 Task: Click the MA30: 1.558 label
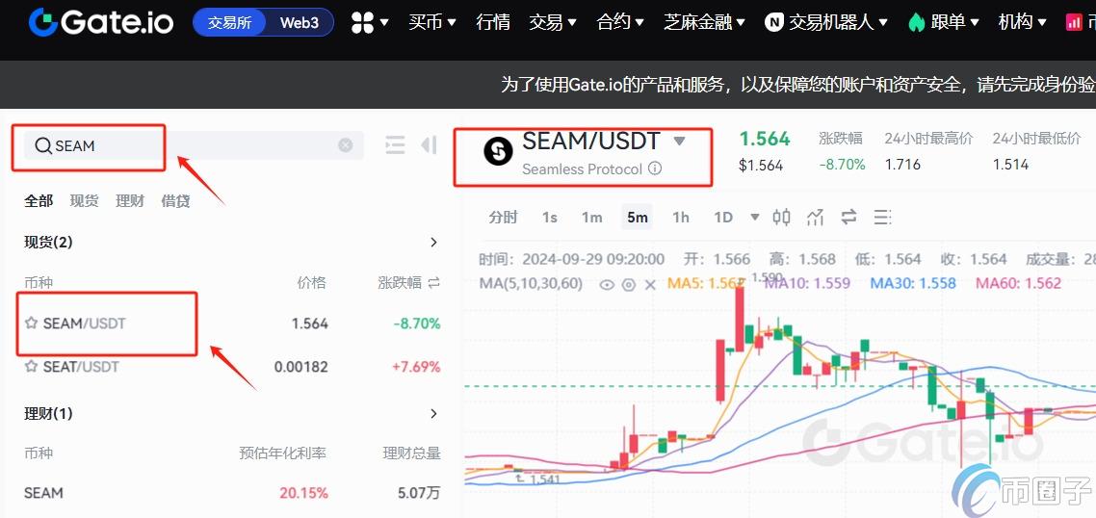tap(913, 283)
